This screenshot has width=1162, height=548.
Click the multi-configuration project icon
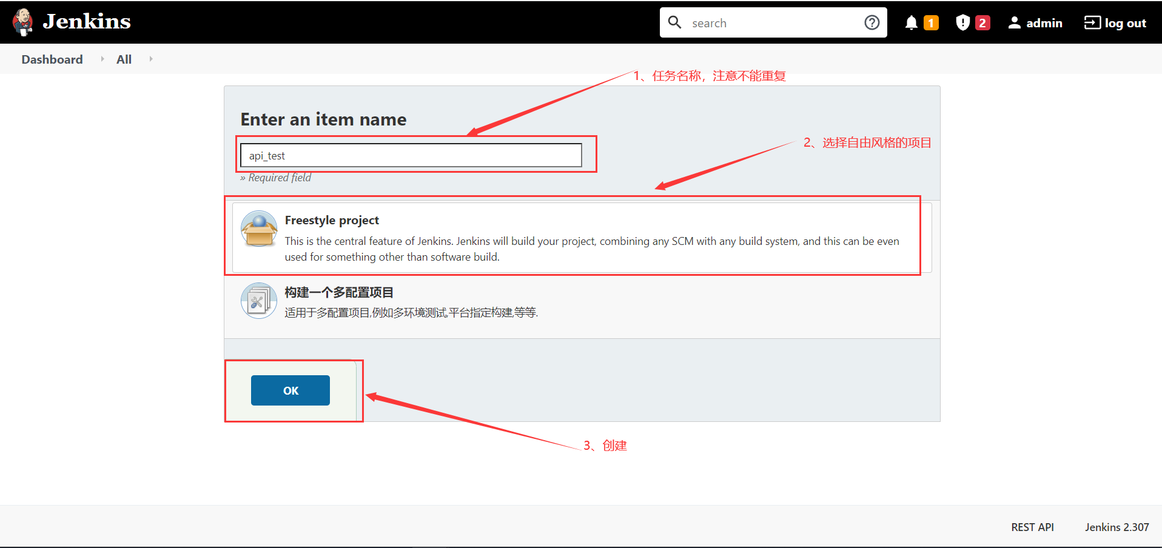259,301
